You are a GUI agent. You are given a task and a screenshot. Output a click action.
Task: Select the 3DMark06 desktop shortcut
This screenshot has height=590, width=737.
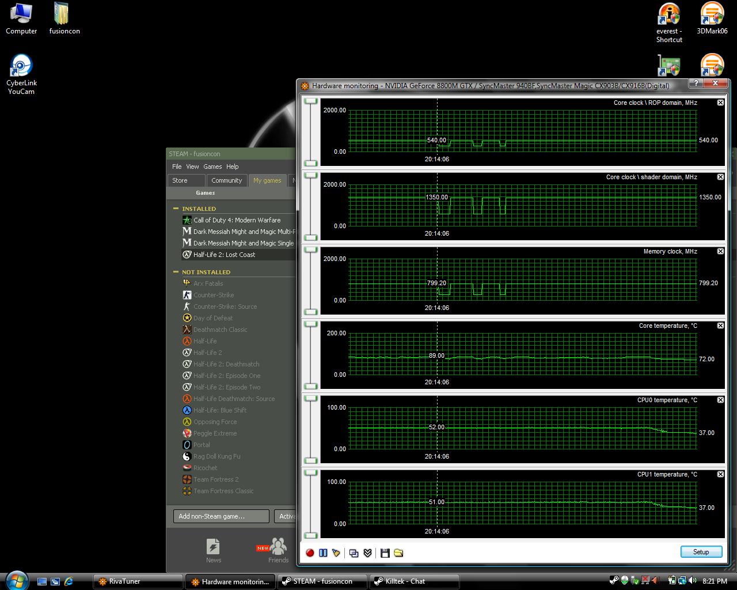pos(712,18)
